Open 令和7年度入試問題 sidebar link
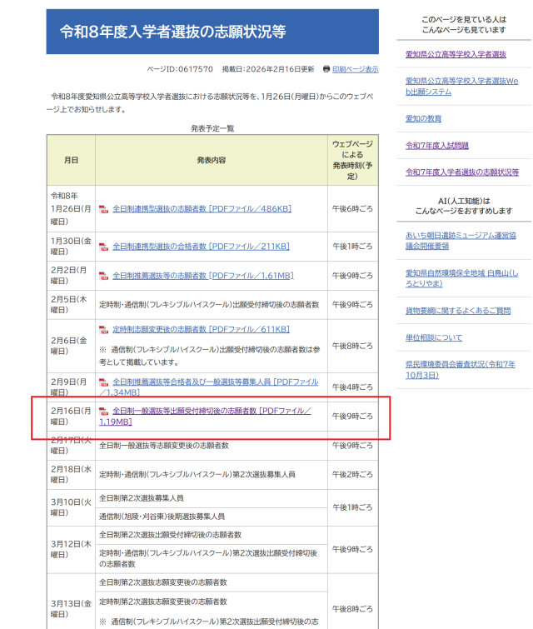The width and height of the screenshot is (533, 629). (x=436, y=145)
